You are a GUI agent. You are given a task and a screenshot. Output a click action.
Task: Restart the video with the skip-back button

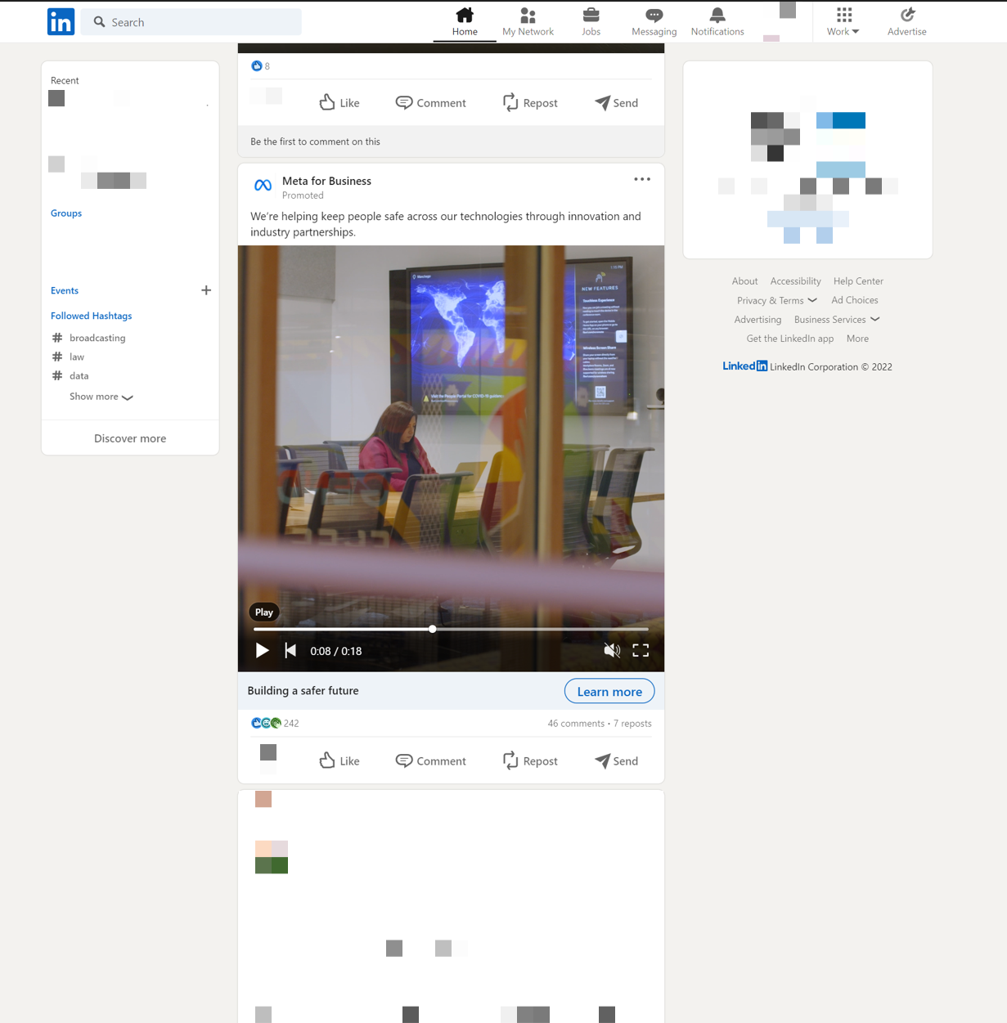click(290, 650)
